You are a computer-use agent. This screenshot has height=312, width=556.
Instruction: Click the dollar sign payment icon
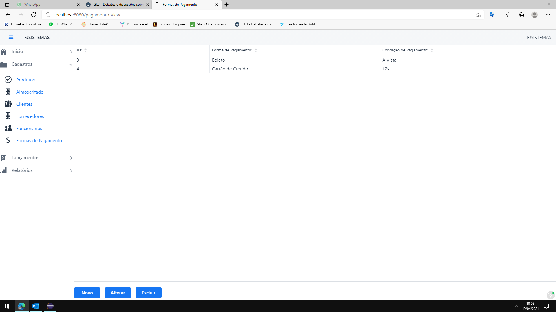(8, 140)
